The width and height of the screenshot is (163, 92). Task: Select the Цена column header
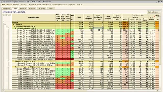pyautogui.click(x=79, y=18)
